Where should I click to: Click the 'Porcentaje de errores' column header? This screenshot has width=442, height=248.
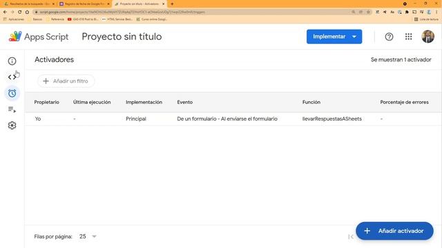pyautogui.click(x=404, y=102)
